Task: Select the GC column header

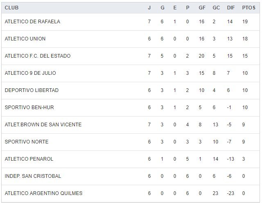Action: pyautogui.click(x=216, y=8)
